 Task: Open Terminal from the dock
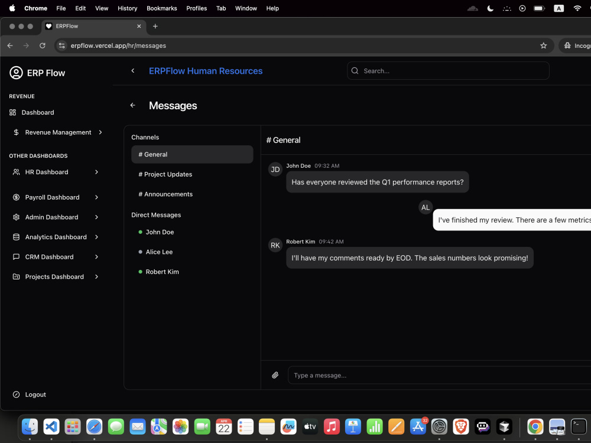[x=579, y=427]
